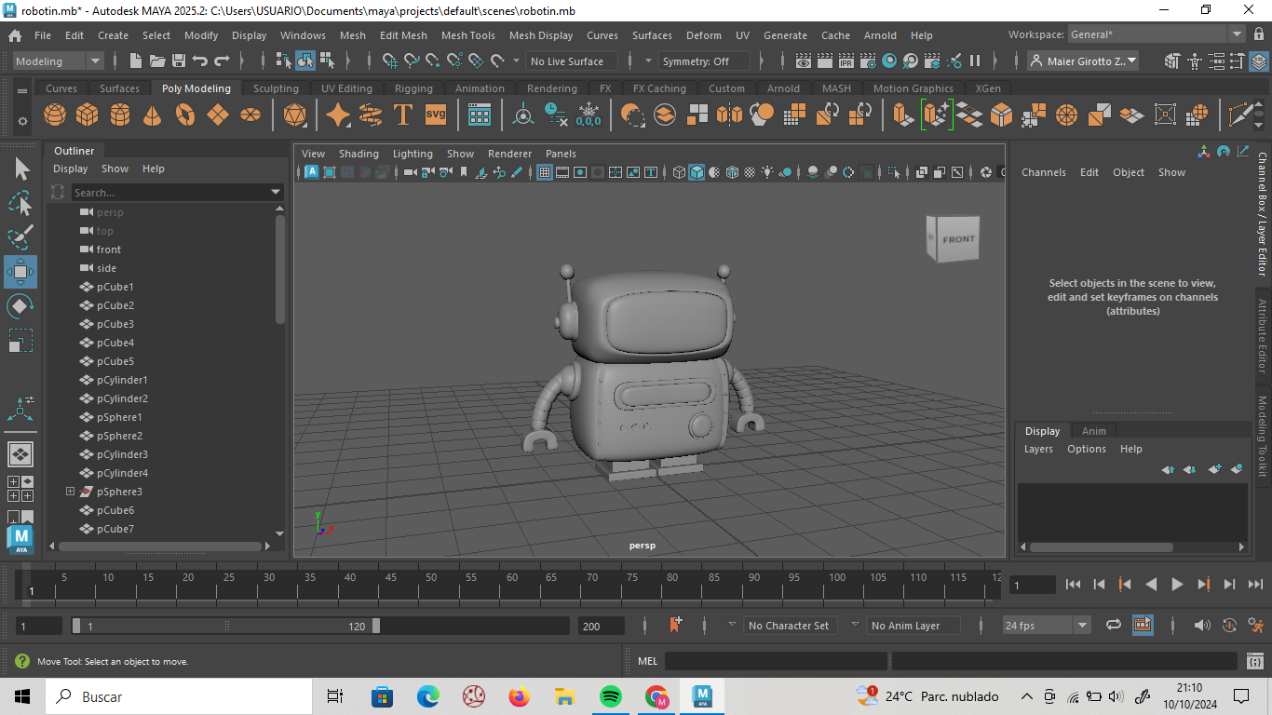Viewport: 1272px width, 715px height.
Task: Create polygon sphere from shelf
Action: (55, 115)
